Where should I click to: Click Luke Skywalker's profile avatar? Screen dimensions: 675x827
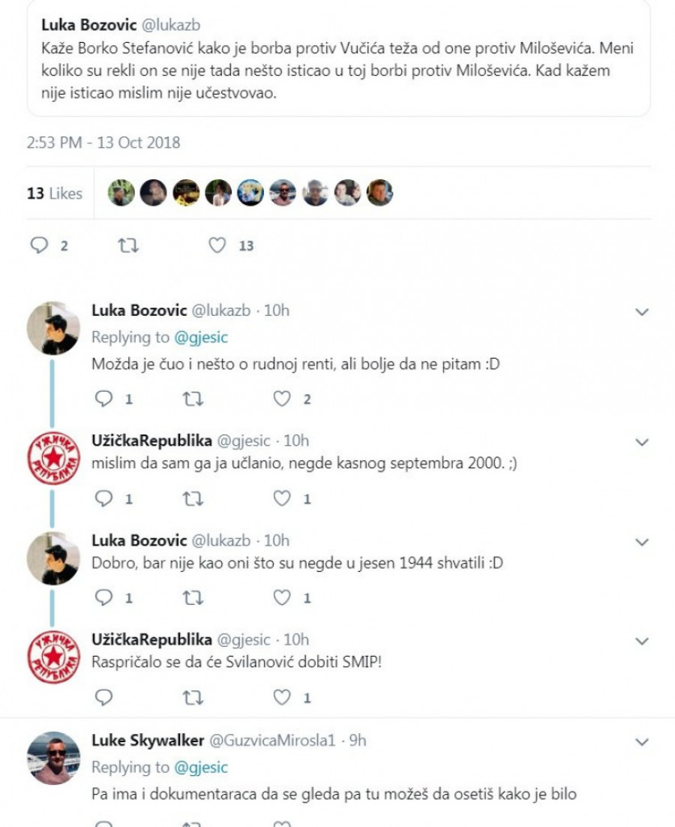click(x=53, y=758)
